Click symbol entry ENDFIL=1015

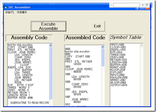pos(118,50)
